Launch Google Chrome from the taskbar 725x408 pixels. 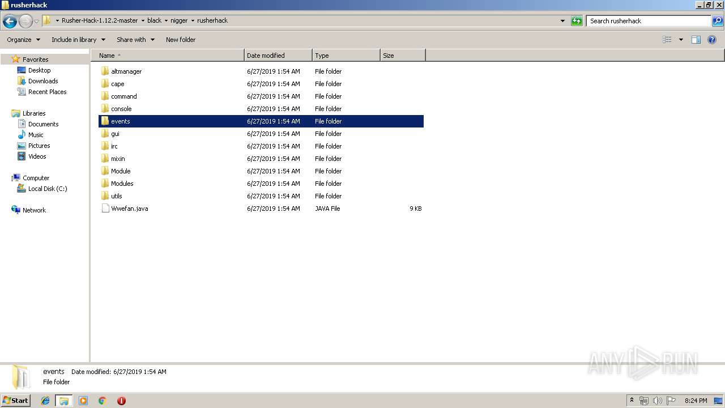(x=103, y=401)
